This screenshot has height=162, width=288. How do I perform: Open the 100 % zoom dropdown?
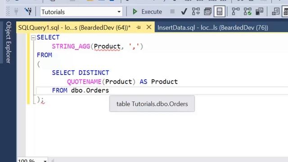coord(45,161)
